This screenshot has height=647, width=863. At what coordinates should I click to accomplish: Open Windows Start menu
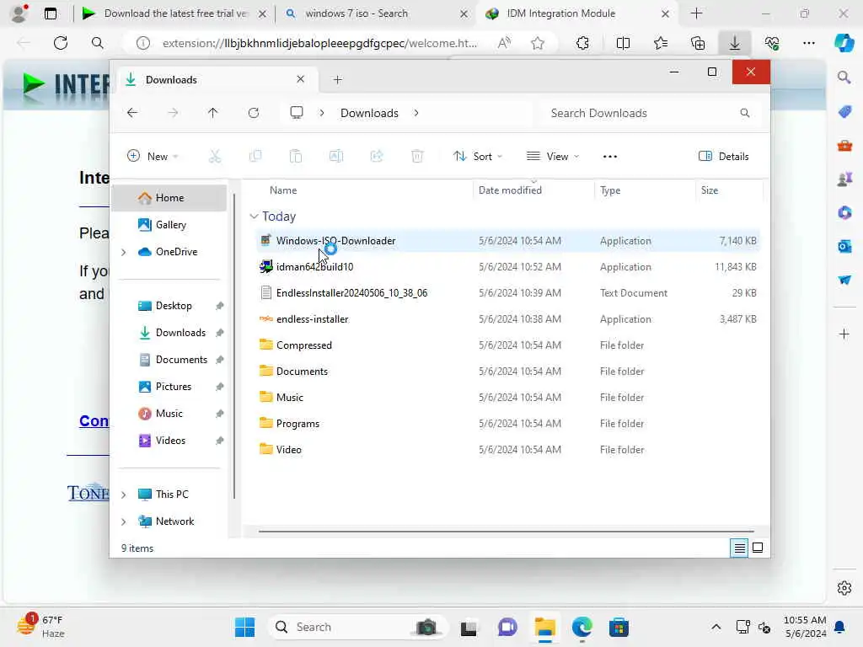[x=244, y=627]
